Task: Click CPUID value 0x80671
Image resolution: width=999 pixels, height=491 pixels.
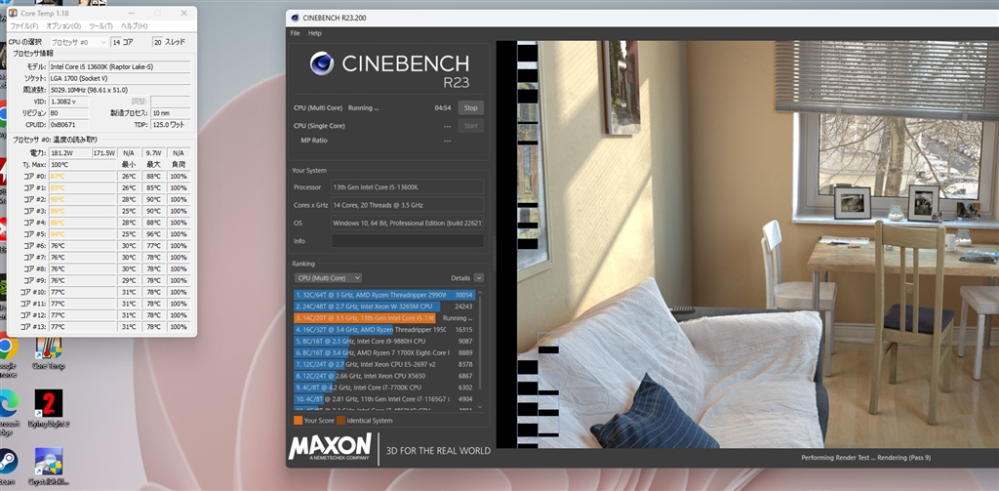Action: pyautogui.click(x=68, y=124)
